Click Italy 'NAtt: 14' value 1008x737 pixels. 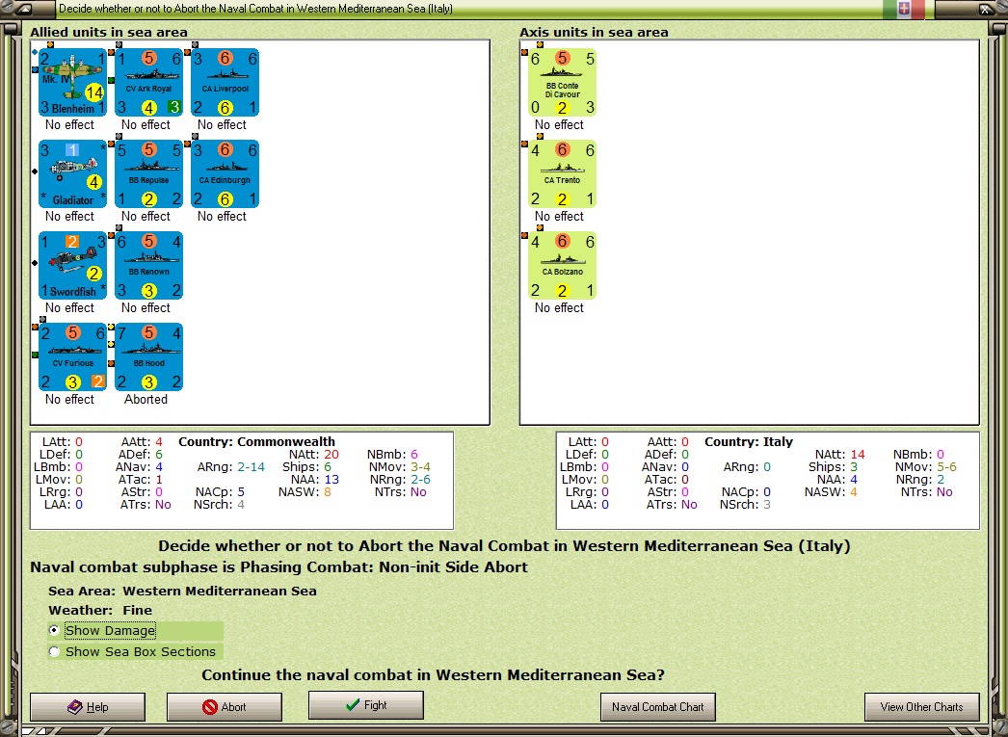(x=840, y=455)
